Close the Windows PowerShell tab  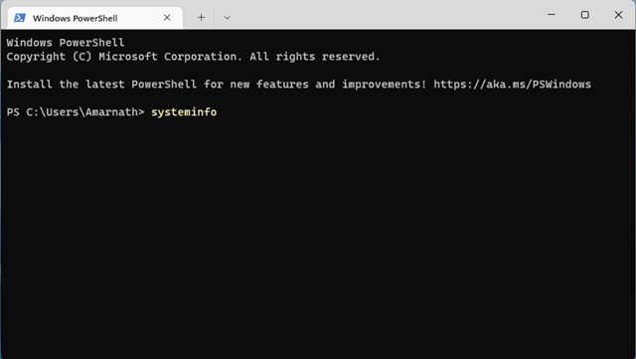pyautogui.click(x=167, y=18)
